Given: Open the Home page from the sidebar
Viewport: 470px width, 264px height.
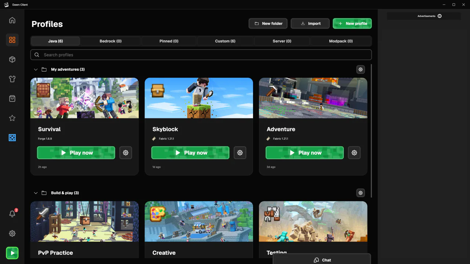Looking at the screenshot, I should 12,20.
